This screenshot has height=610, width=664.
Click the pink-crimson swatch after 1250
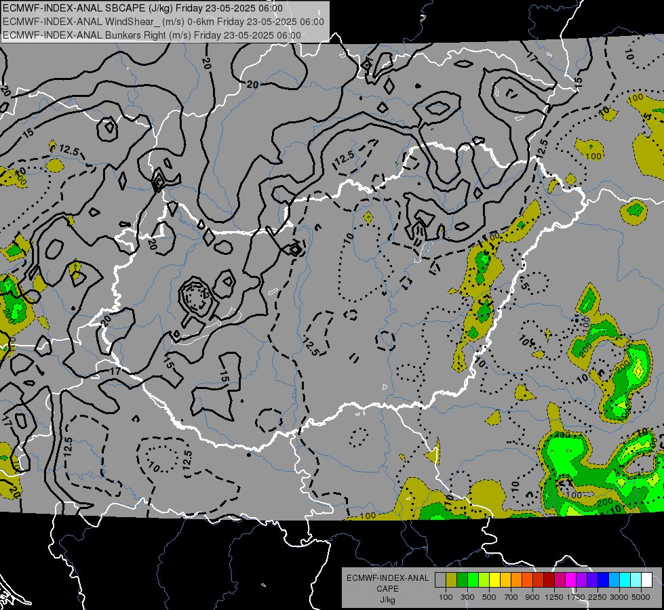point(560,580)
